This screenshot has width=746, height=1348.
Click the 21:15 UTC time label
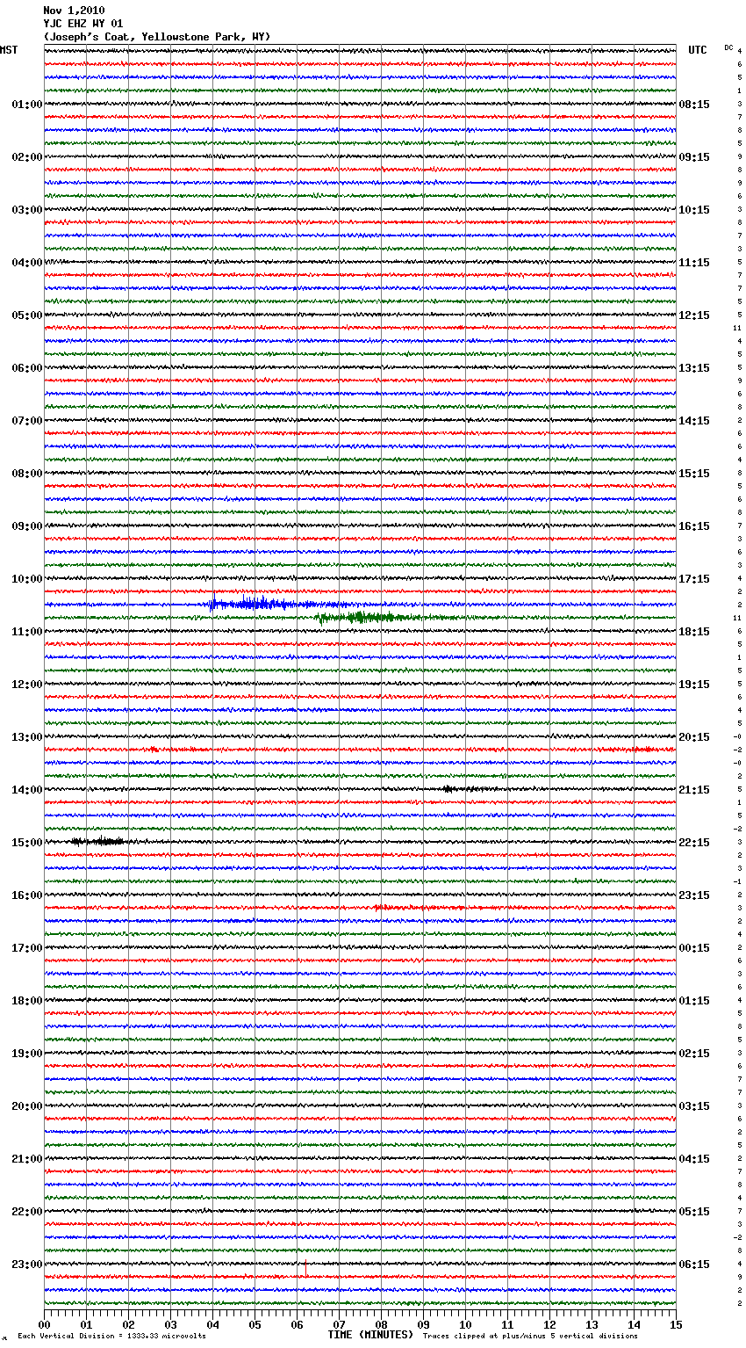[x=694, y=790]
